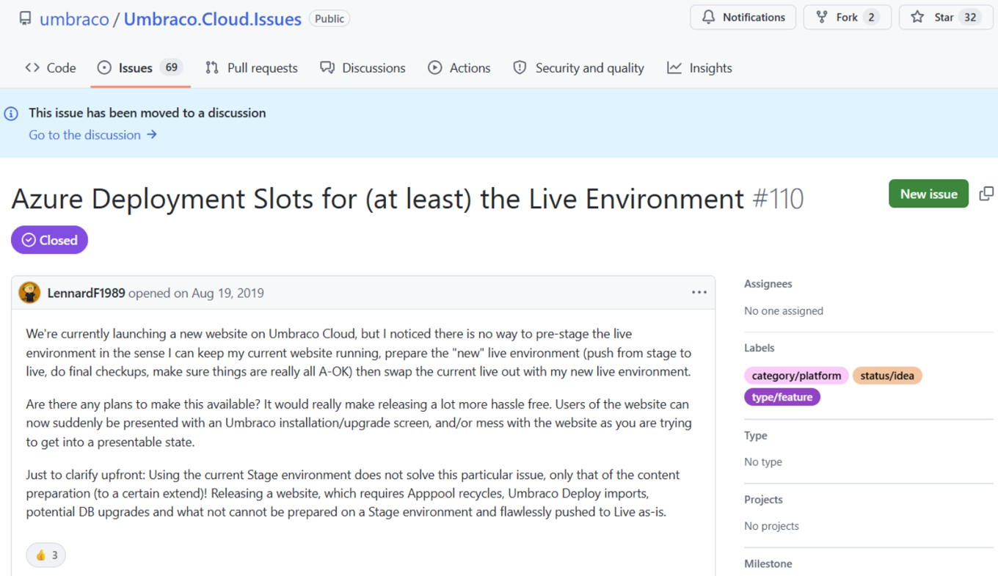Click the issue number #110
The height and width of the screenshot is (576, 998).
point(778,199)
